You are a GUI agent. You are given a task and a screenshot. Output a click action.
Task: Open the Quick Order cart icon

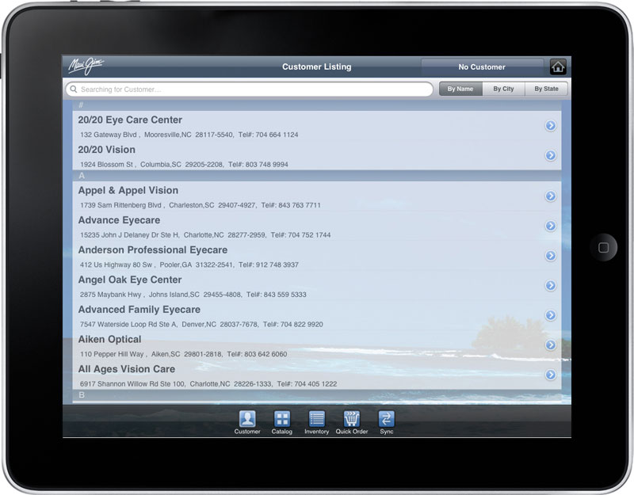(x=352, y=419)
